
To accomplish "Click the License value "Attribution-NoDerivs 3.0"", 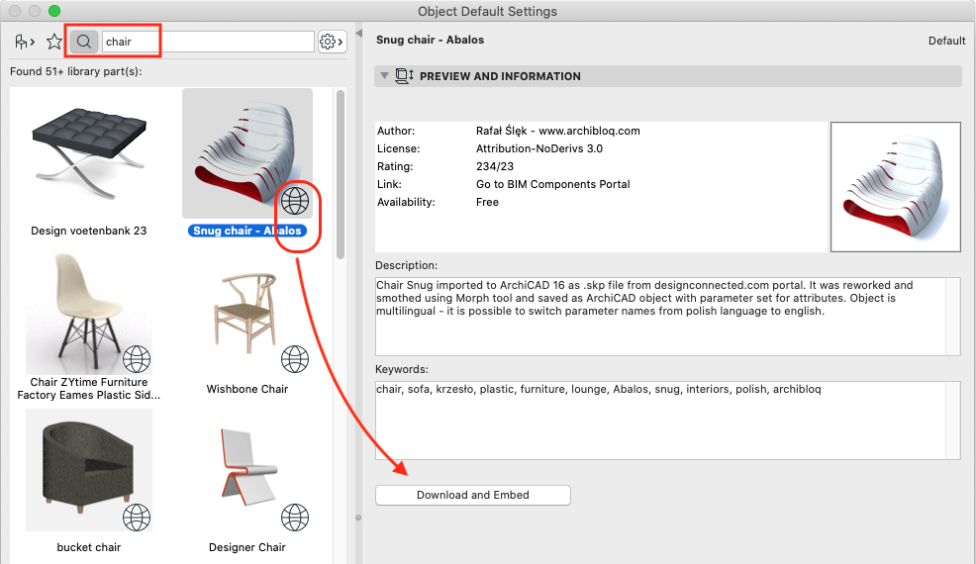I will [539, 148].
